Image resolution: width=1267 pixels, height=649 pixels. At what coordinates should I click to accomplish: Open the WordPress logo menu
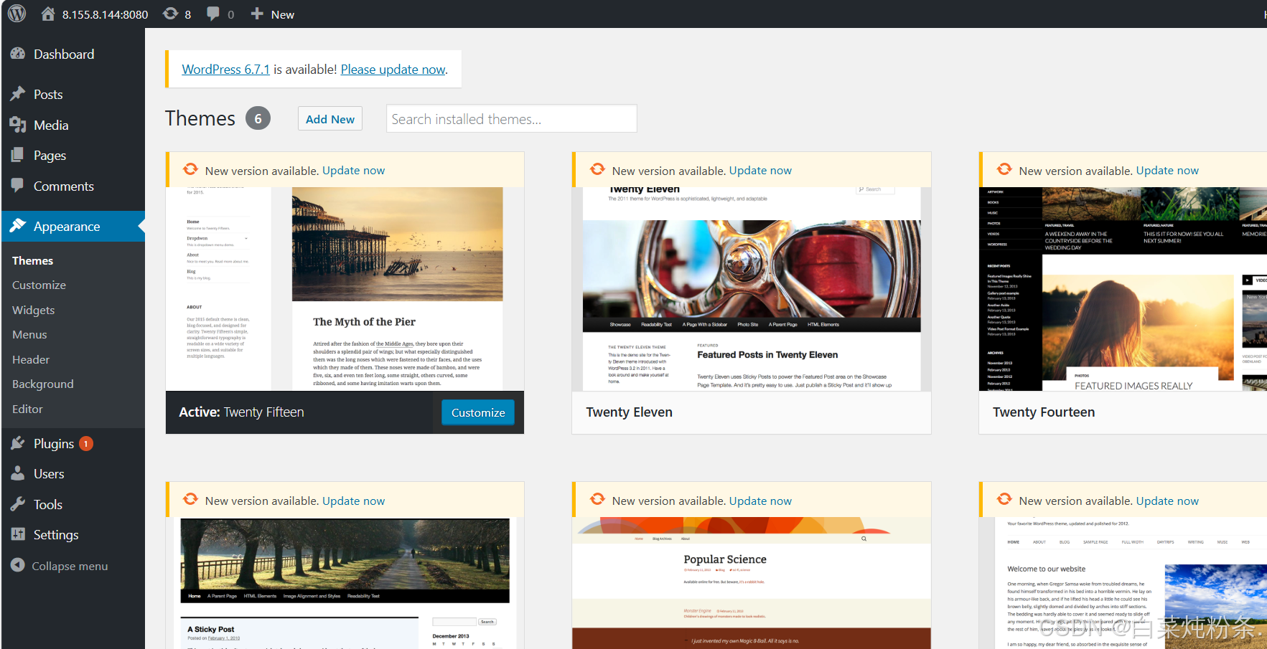pyautogui.click(x=17, y=14)
